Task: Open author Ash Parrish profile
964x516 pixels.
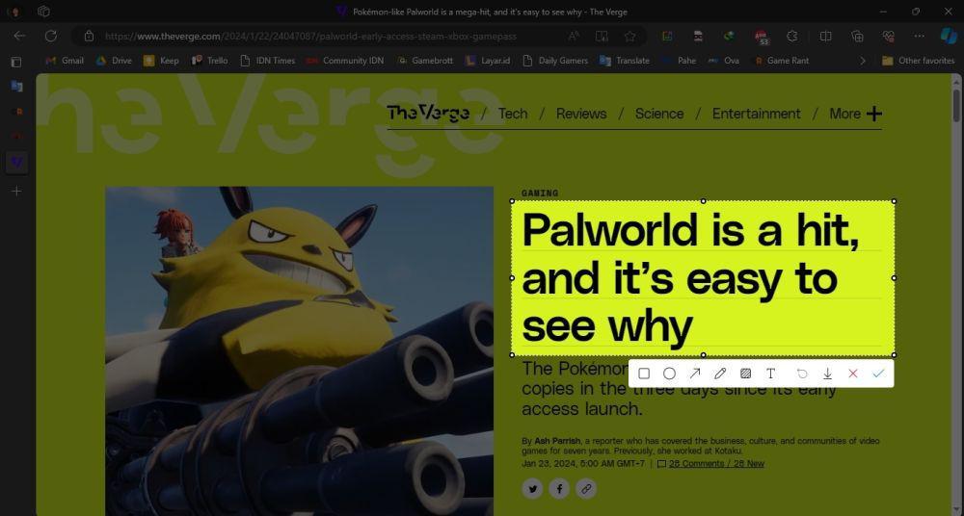Action: click(x=557, y=441)
